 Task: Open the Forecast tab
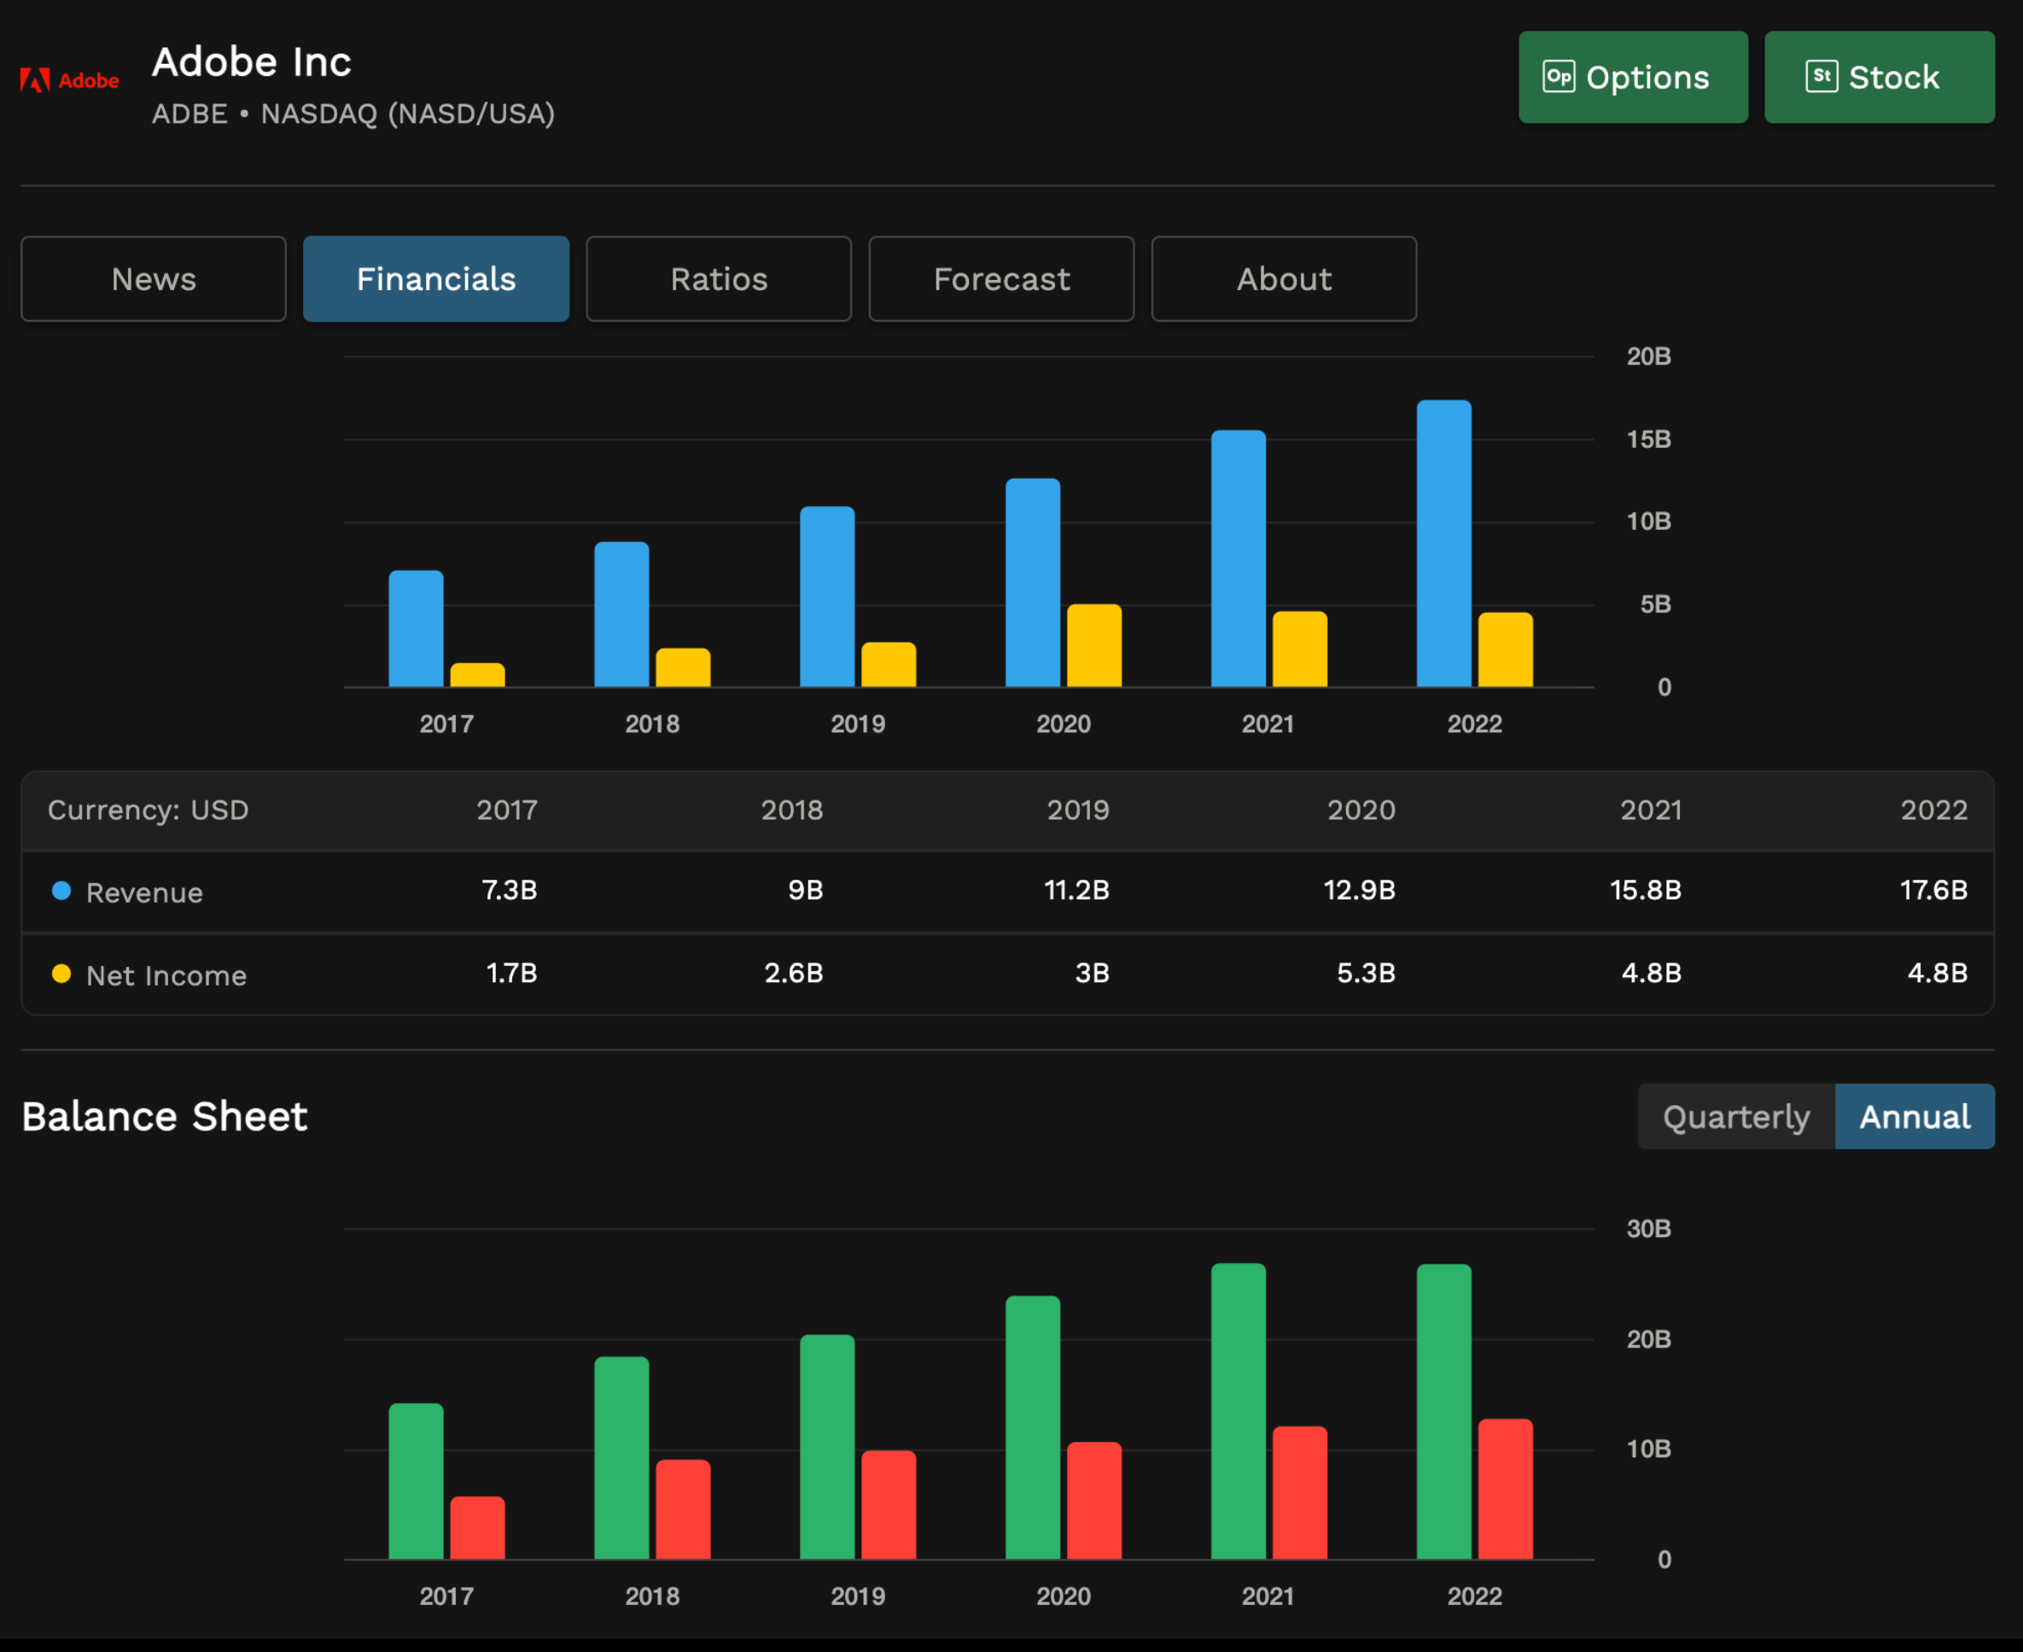1000,279
